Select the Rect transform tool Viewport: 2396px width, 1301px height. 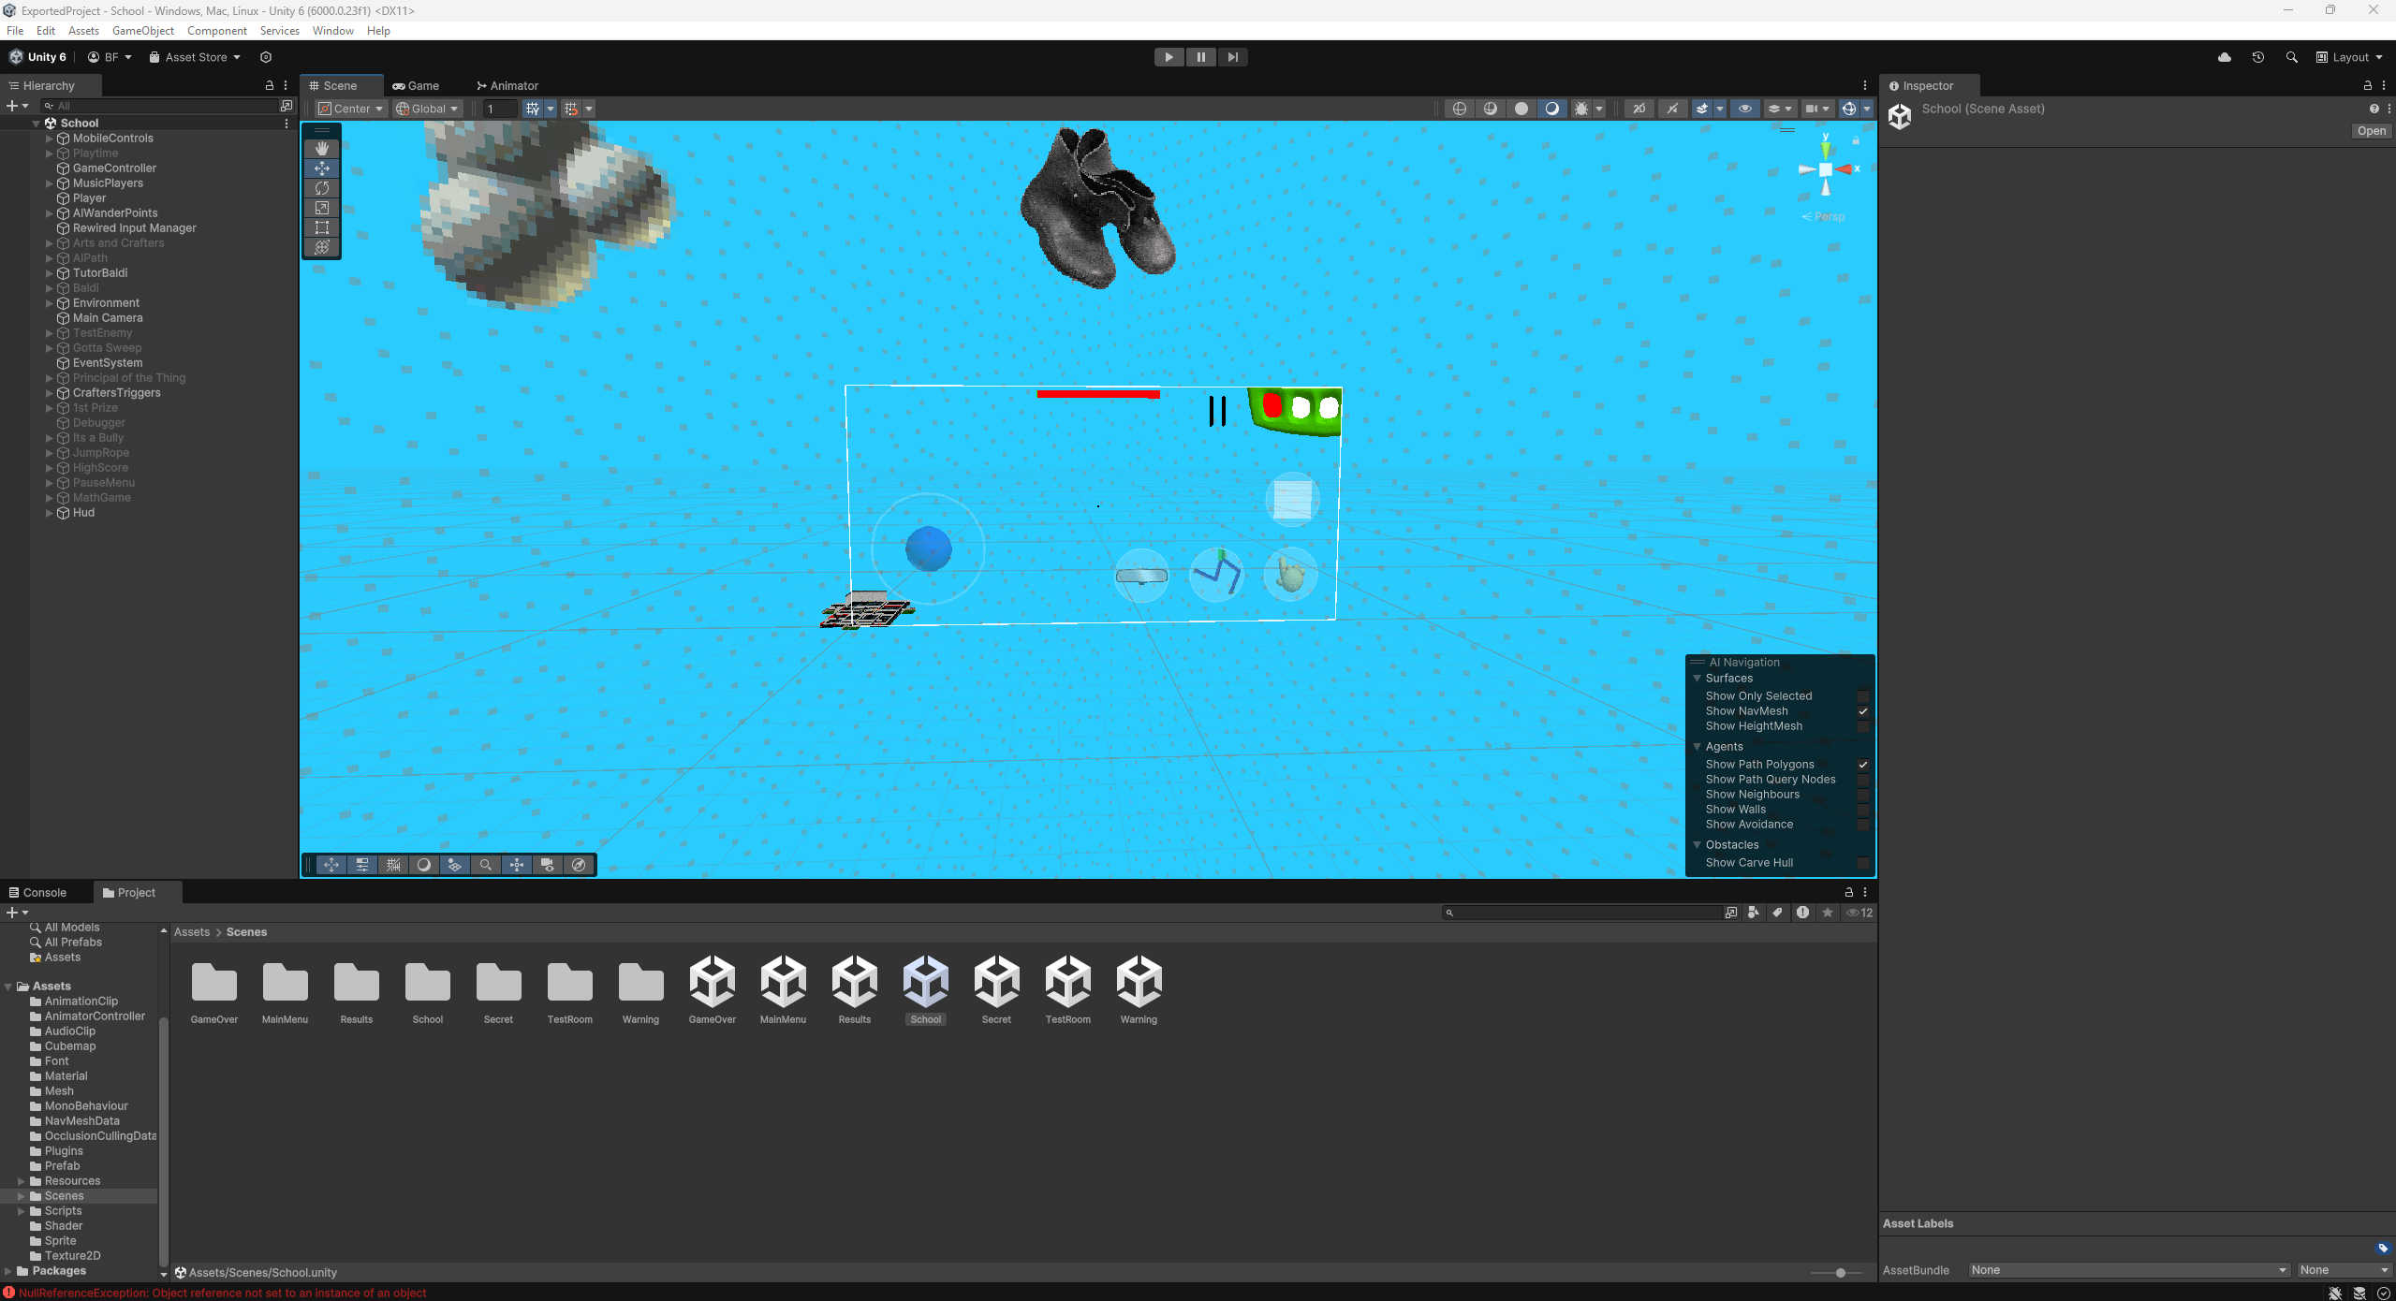(322, 227)
